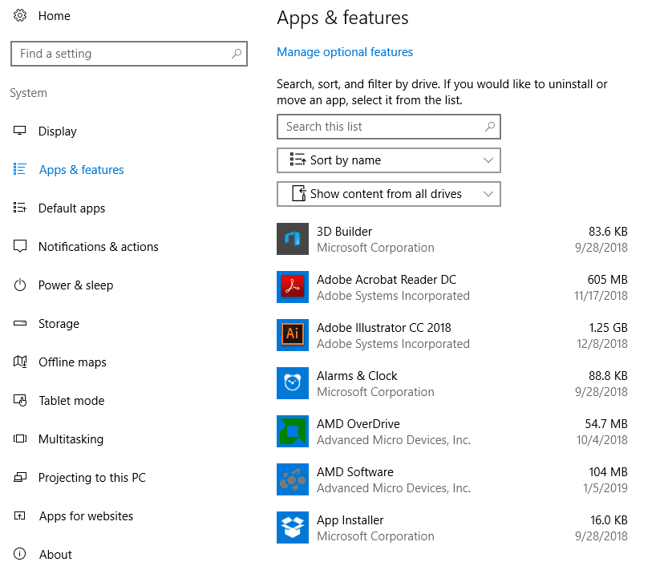This screenshot has width=664, height=578.
Task: Click the Offline maps icon
Action: 20,362
